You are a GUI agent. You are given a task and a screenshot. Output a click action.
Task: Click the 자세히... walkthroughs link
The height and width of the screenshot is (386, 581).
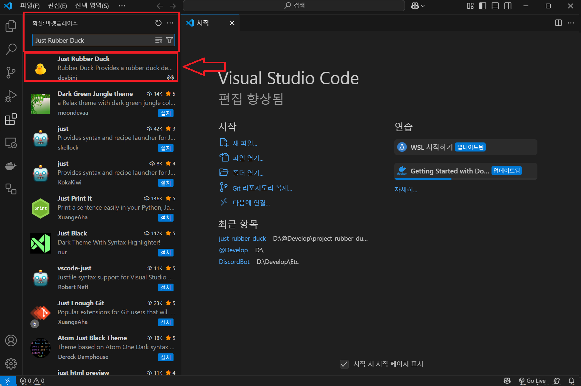pos(406,190)
